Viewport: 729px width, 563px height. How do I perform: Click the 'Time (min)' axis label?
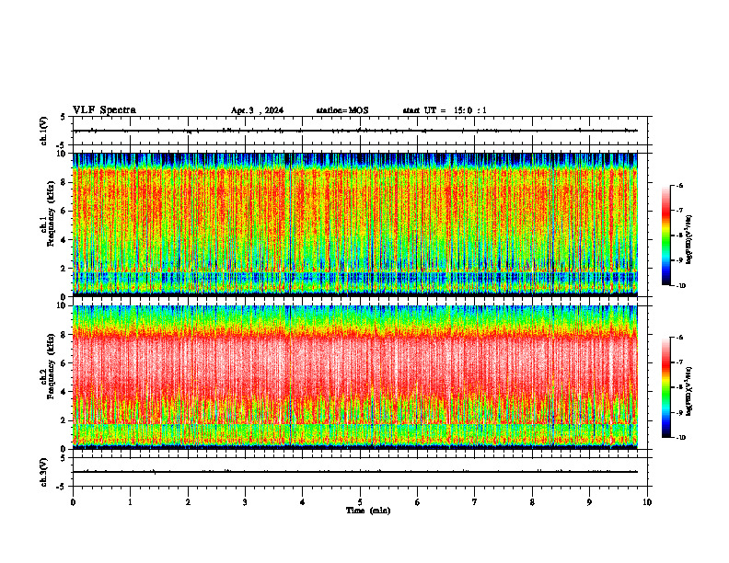(368, 511)
